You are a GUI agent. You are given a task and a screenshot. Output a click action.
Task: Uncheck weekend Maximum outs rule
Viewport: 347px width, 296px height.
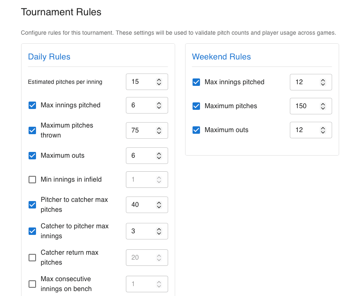click(x=196, y=130)
